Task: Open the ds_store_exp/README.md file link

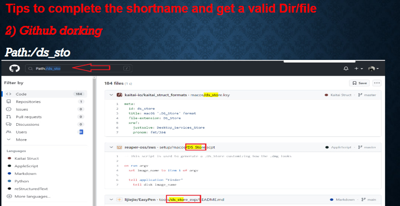Action: [x=191, y=200]
